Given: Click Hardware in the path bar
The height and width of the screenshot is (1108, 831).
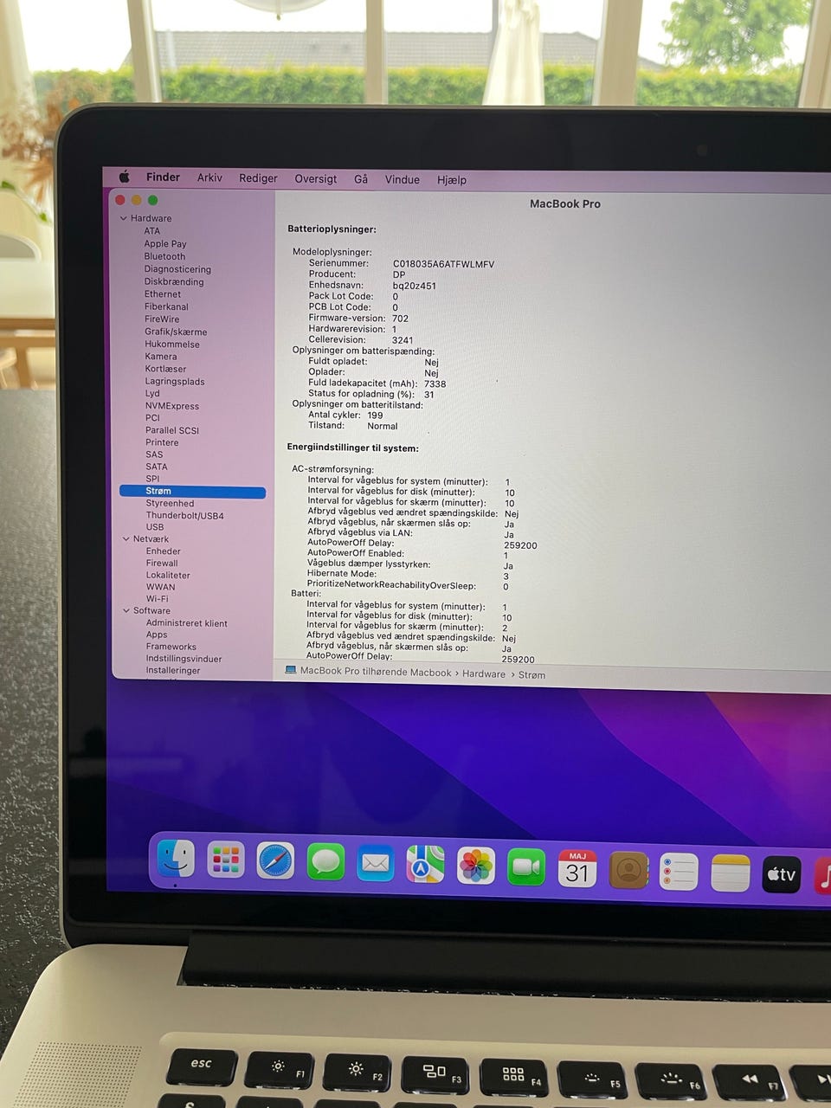Looking at the screenshot, I should [484, 673].
